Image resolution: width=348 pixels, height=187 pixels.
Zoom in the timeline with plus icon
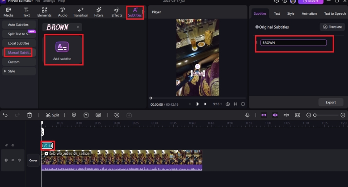point(343,115)
